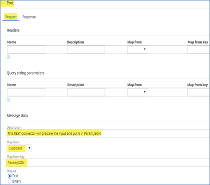This screenshot has width=210, height=185.
Task: Select the Text radio button
Action: click(10, 176)
